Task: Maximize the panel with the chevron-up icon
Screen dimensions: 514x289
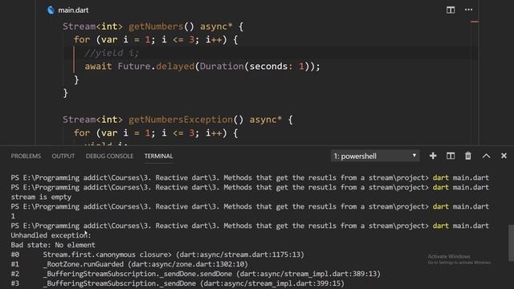Action: (x=486, y=156)
